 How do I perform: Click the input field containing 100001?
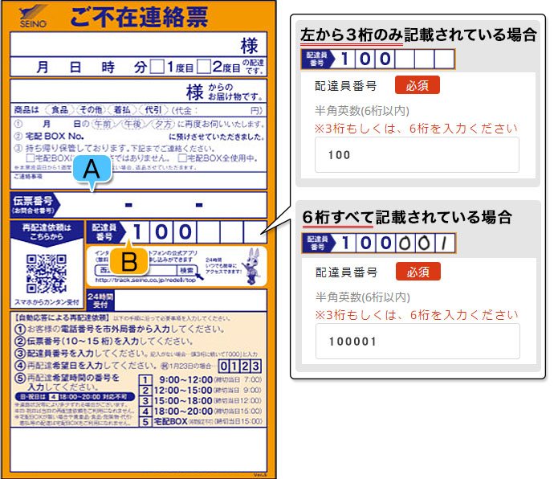coord(418,342)
